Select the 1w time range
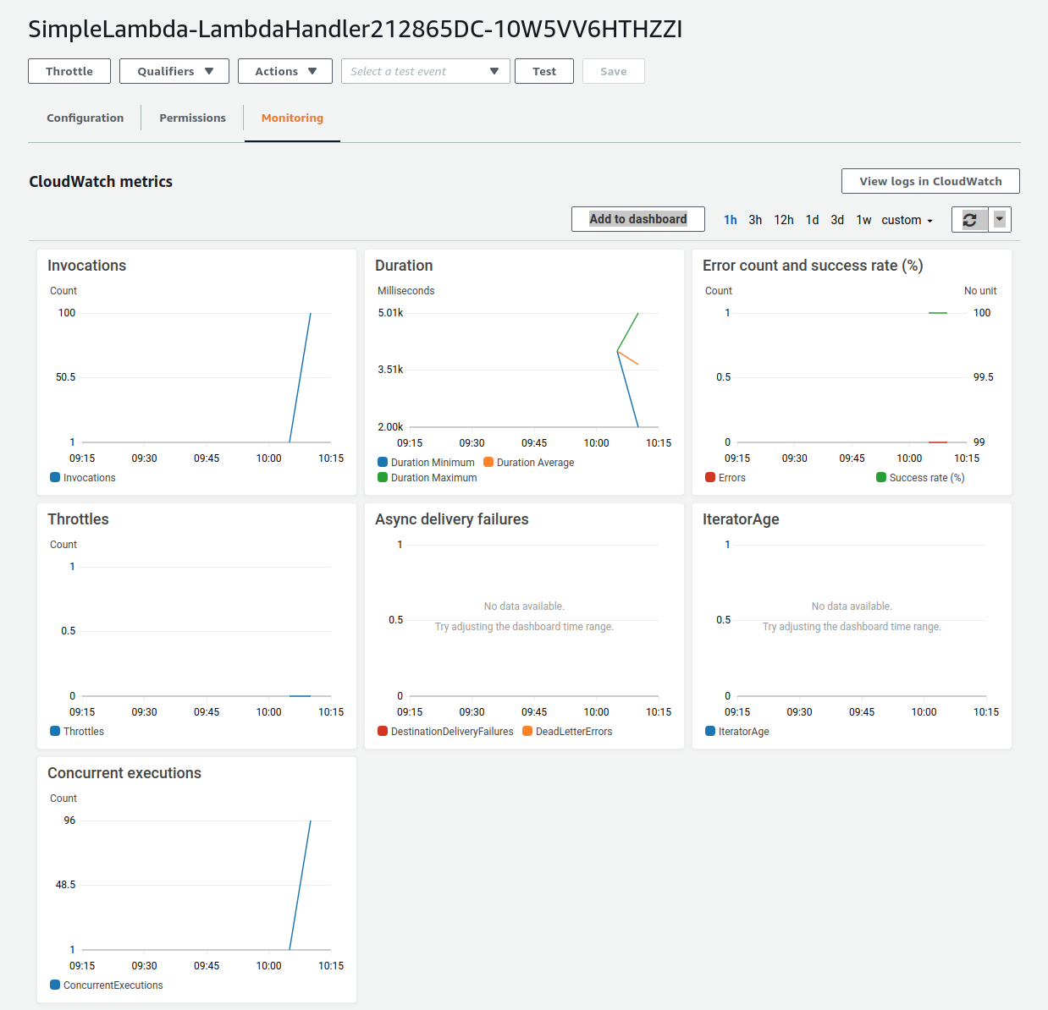Image resolution: width=1048 pixels, height=1010 pixels. pyautogui.click(x=863, y=219)
